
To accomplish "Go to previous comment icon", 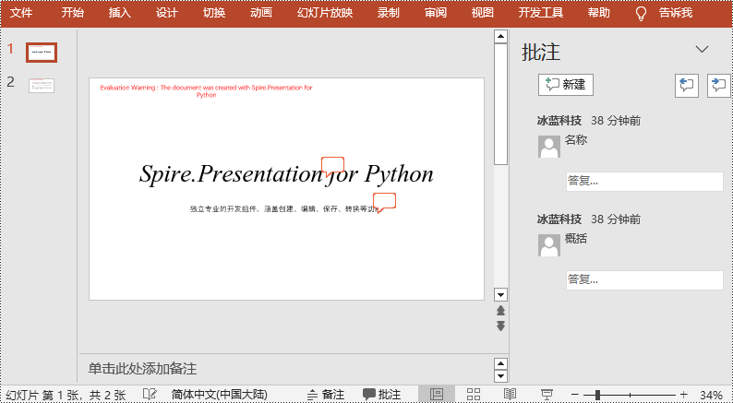I will click(687, 86).
